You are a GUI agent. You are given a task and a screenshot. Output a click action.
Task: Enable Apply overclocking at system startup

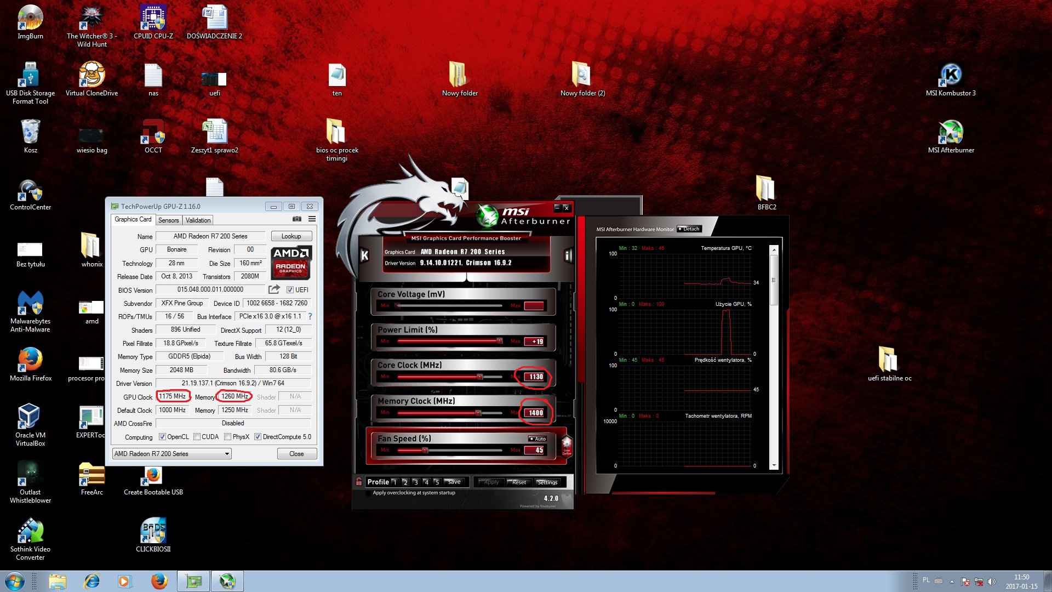tap(368, 493)
